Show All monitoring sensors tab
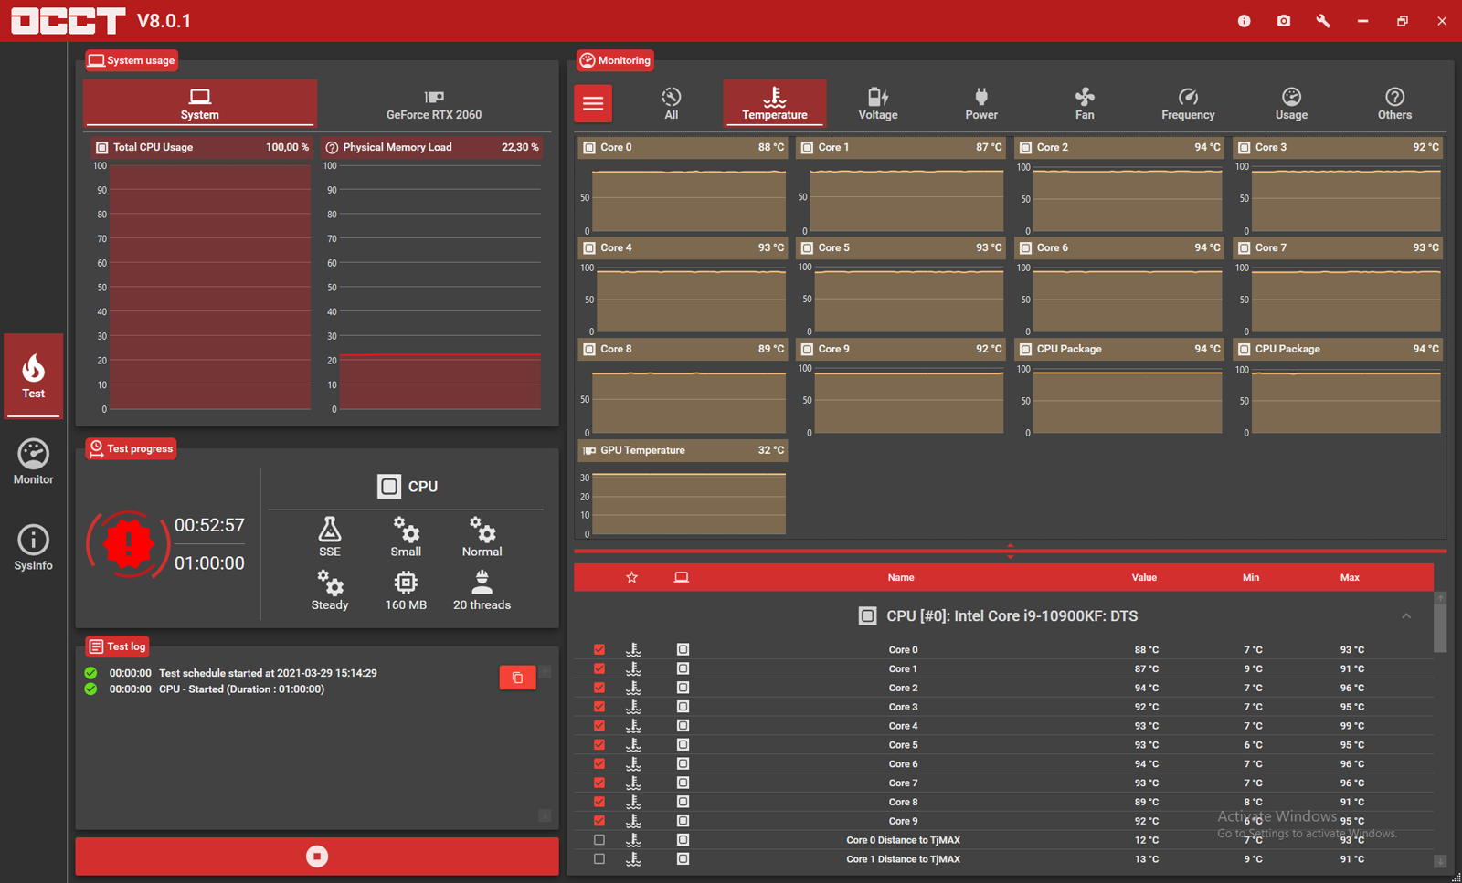 [x=672, y=103]
